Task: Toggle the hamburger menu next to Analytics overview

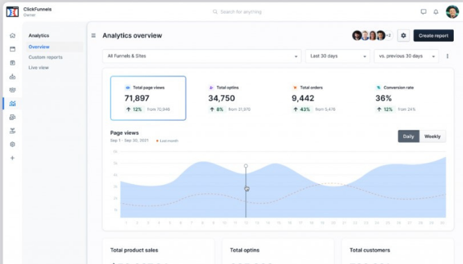Action: (93, 36)
